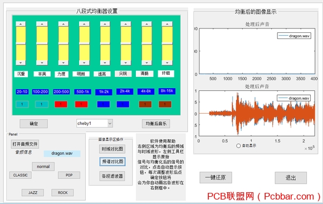Show the 各段滤波器 filter plots
323x204 pixels.
[112, 176]
